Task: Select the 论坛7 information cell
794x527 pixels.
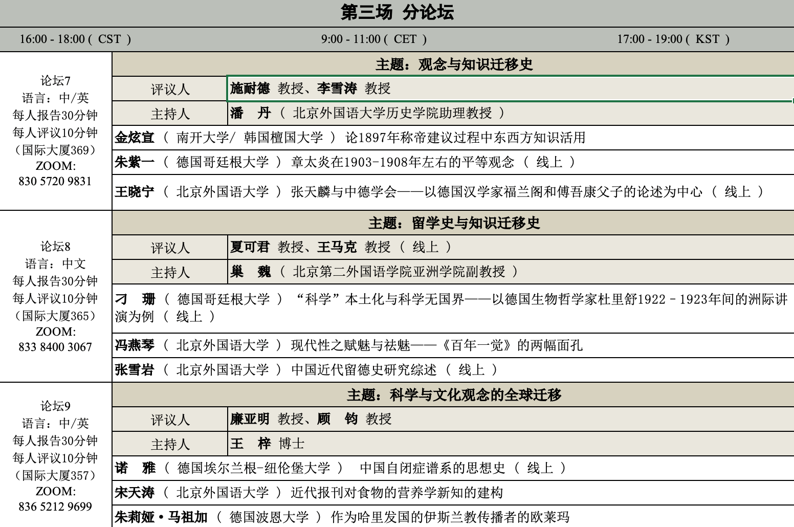Action: click(55, 131)
